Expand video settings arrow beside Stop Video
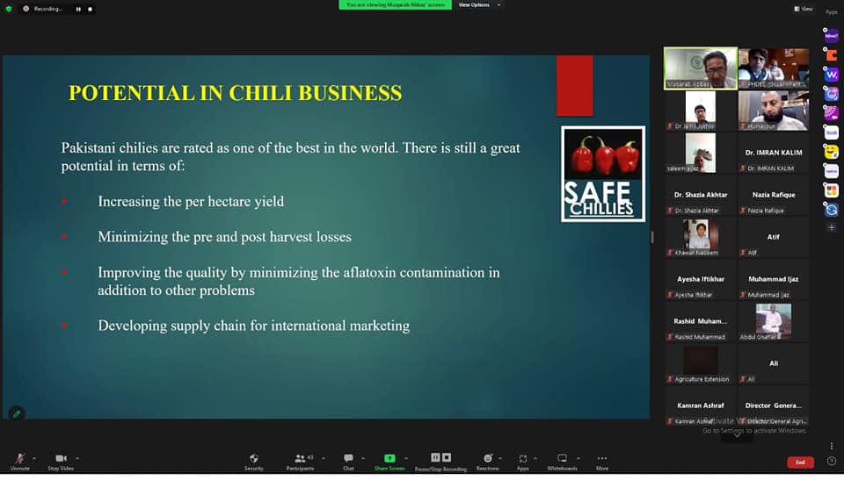The image size is (844, 502). tap(77, 458)
